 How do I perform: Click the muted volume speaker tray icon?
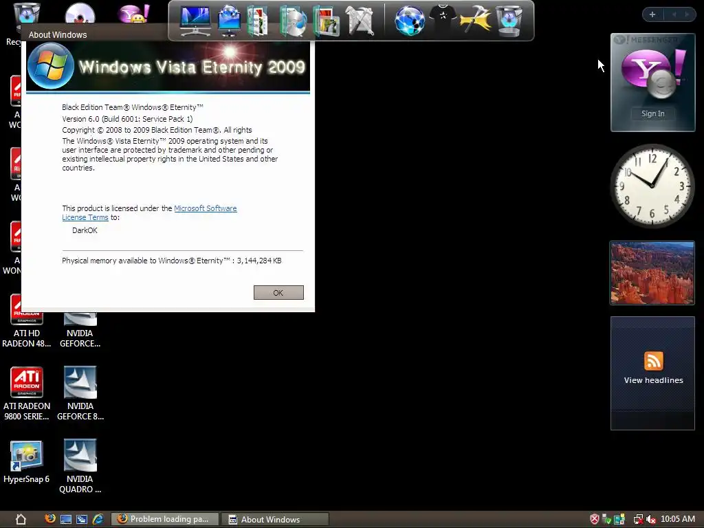point(650,520)
